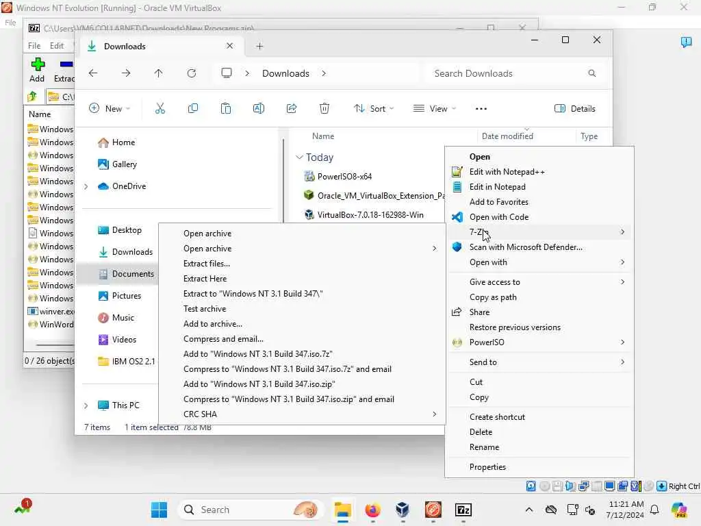Click the Rename icon in Explorer toolbar
The width and height of the screenshot is (701, 526).
[258, 108]
